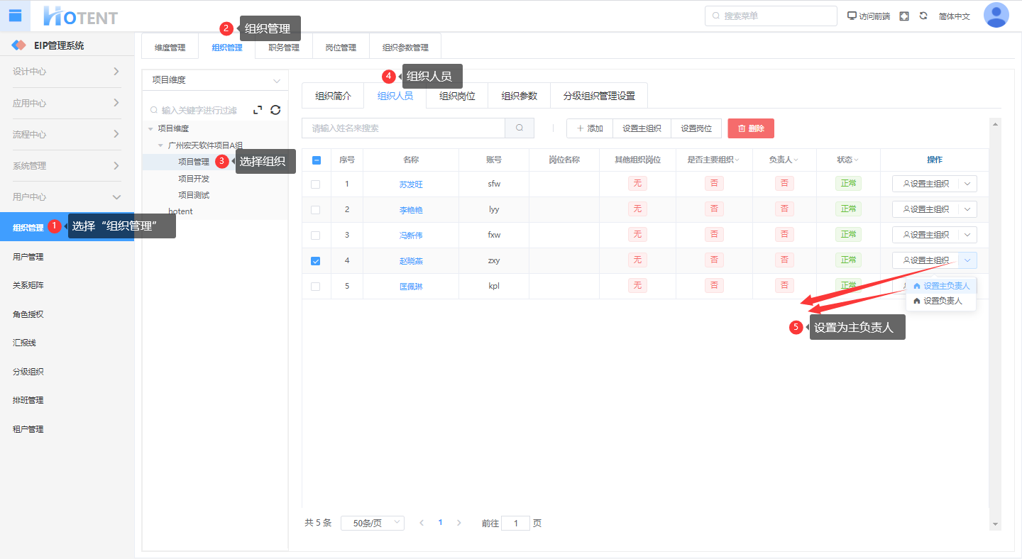This screenshot has height=559, width=1022.
Task: Open the 项目维度 dimension dropdown
Action: click(x=215, y=80)
